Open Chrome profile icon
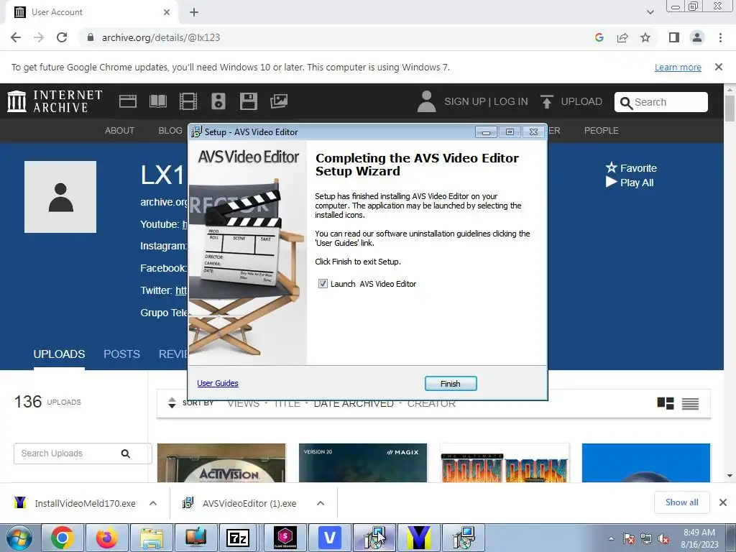This screenshot has height=552, width=736. pos(697,37)
